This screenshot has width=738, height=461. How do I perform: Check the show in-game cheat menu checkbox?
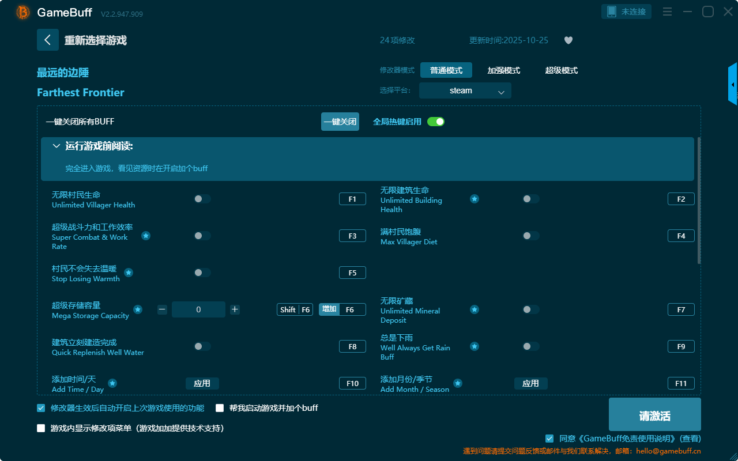pos(41,428)
